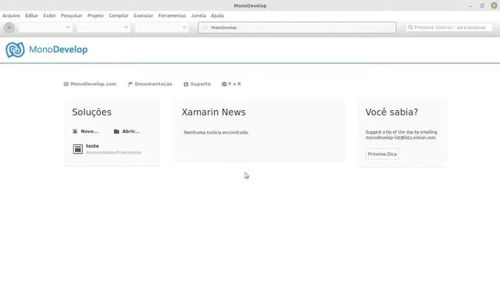Click the Documentação book icon
Screen dimensions: 500x281
coord(130,84)
